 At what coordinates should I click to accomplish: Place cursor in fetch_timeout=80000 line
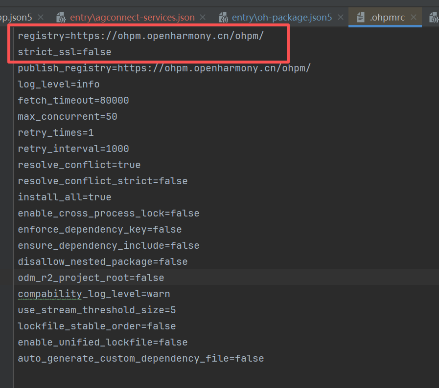[x=73, y=100]
